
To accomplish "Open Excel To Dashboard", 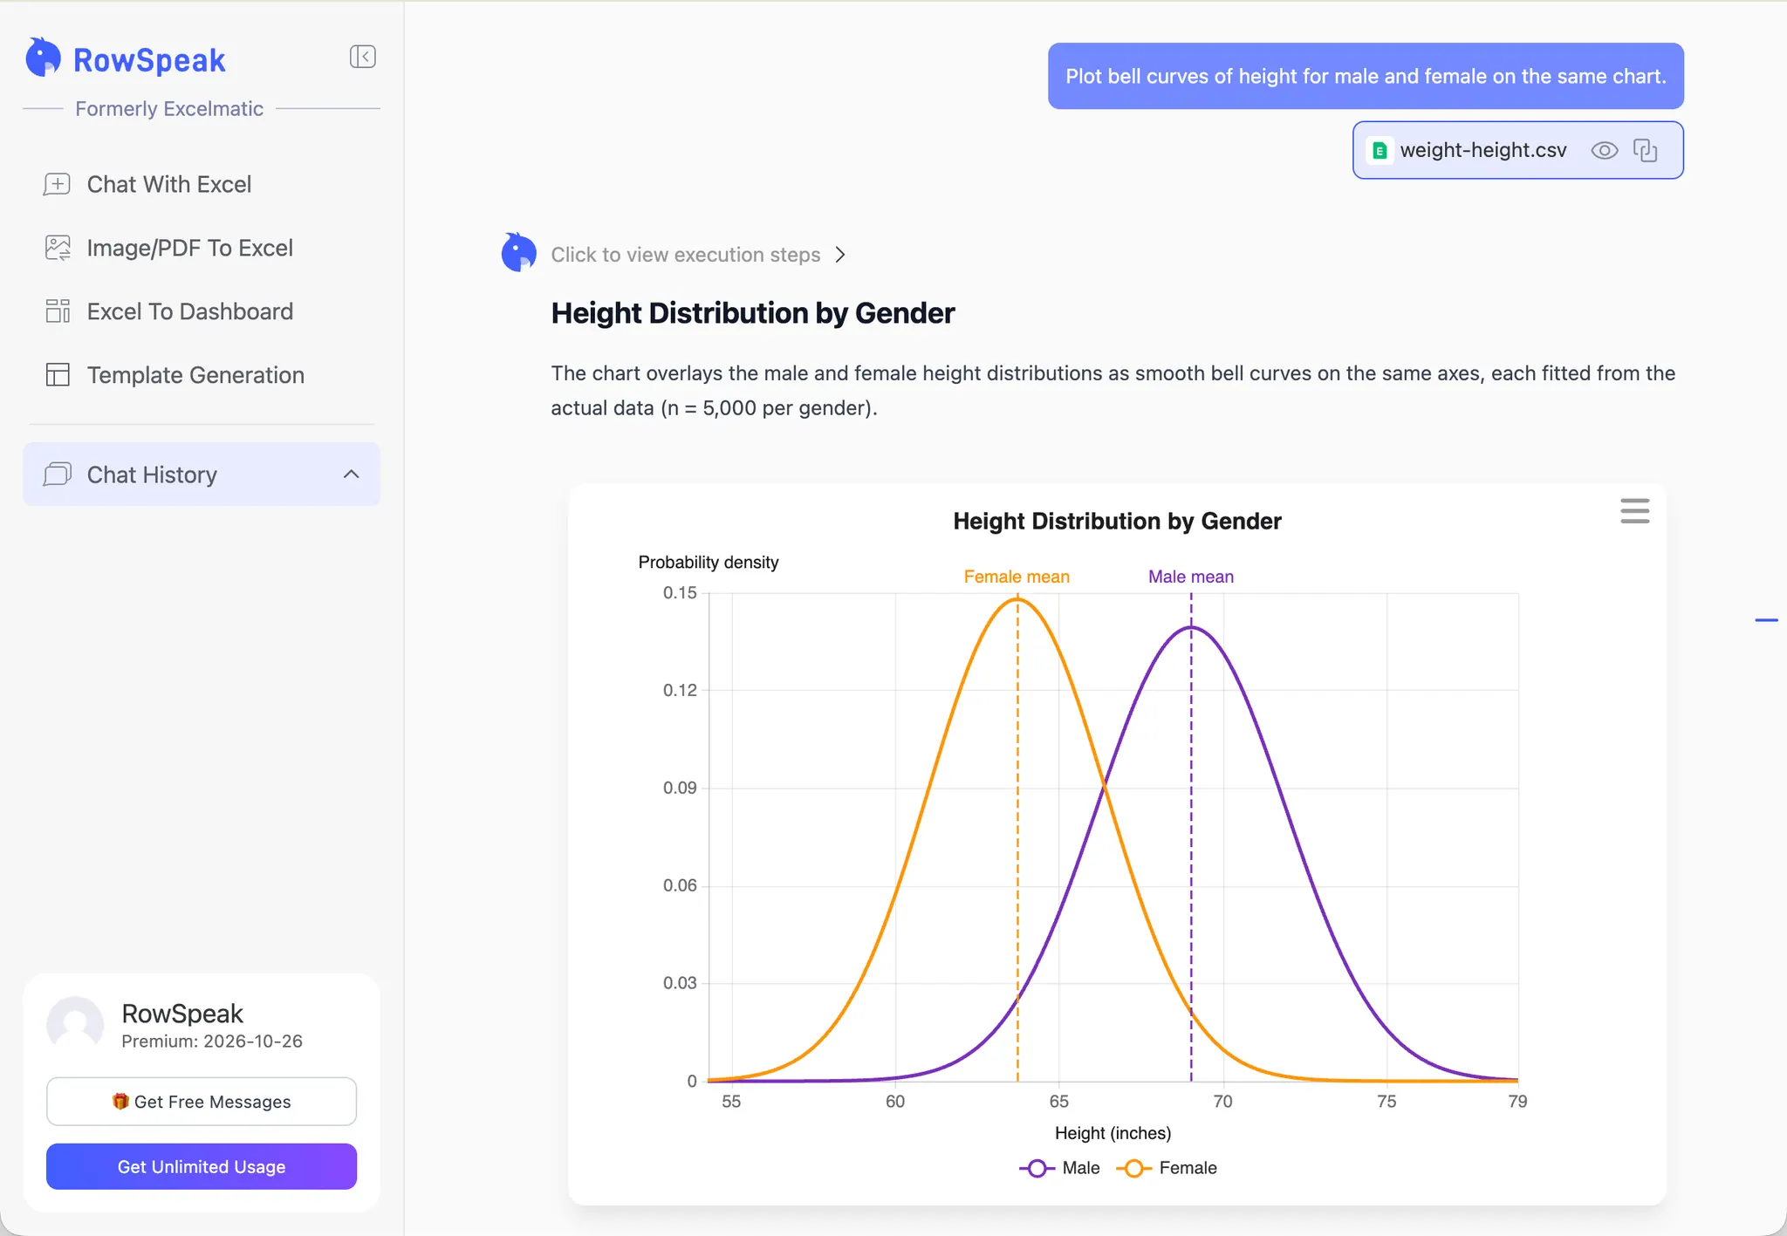I will (x=202, y=311).
